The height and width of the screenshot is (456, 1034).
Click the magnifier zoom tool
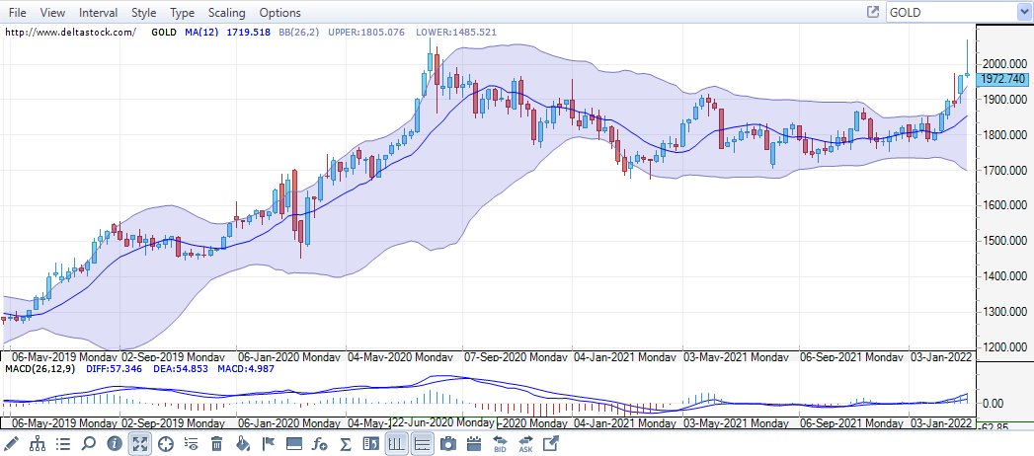pos(88,443)
